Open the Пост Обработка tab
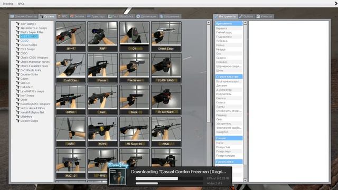 pos(121,16)
